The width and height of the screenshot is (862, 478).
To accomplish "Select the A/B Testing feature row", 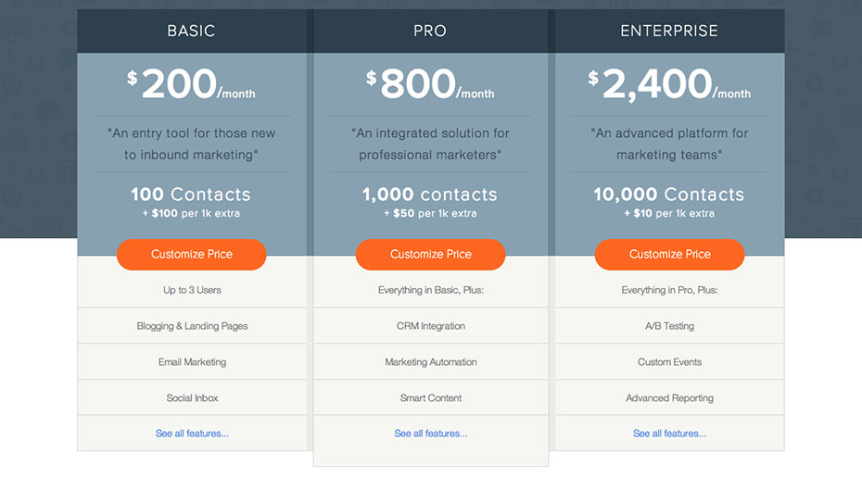I will [x=669, y=326].
